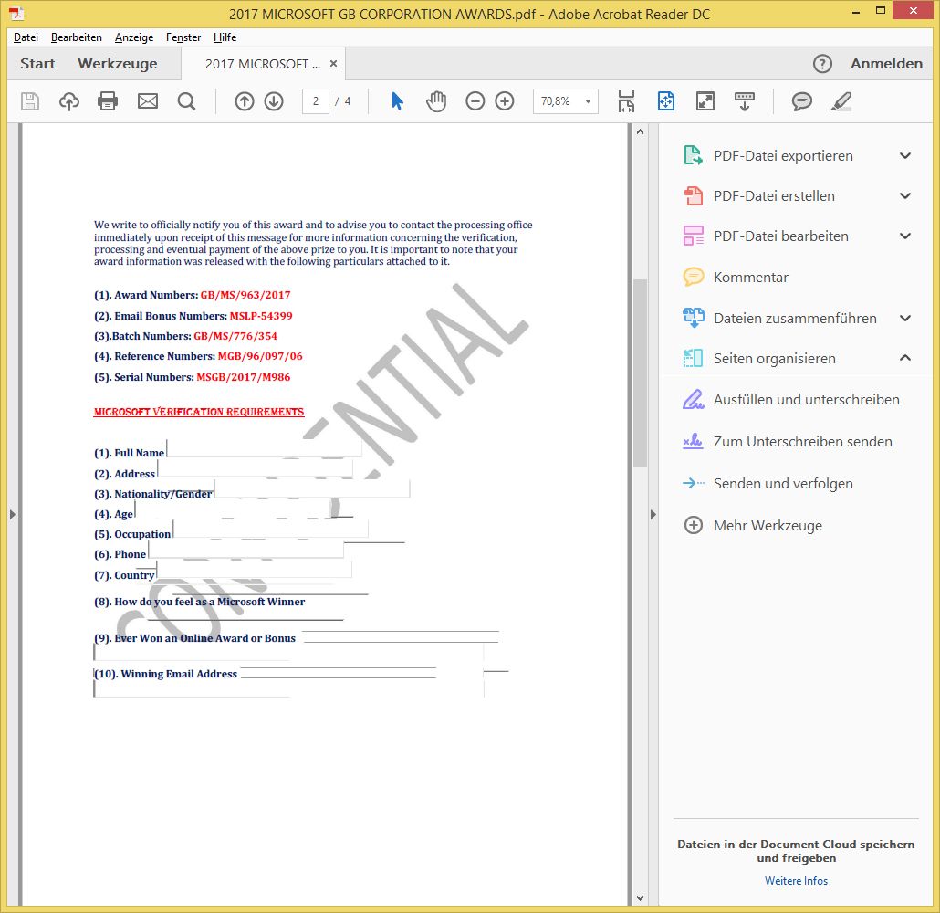Screen dimensions: 940x913
Task: Open help question mark icon
Action: click(x=822, y=64)
